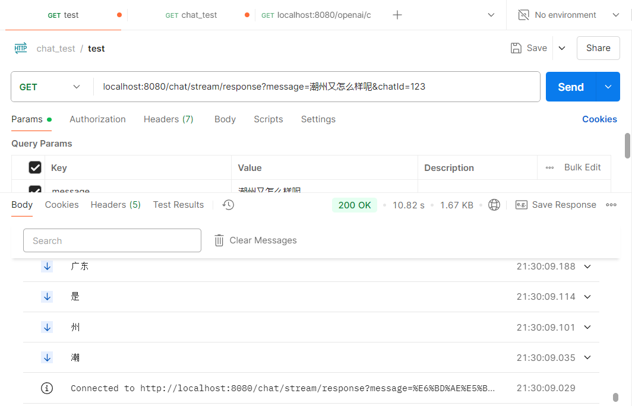Open the Cookies panel link
Image resolution: width=632 pixels, height=406 pixels.
coord(599,119)
